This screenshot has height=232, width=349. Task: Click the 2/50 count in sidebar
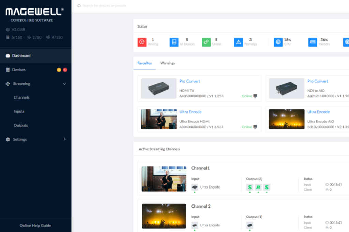coord(37,37)
